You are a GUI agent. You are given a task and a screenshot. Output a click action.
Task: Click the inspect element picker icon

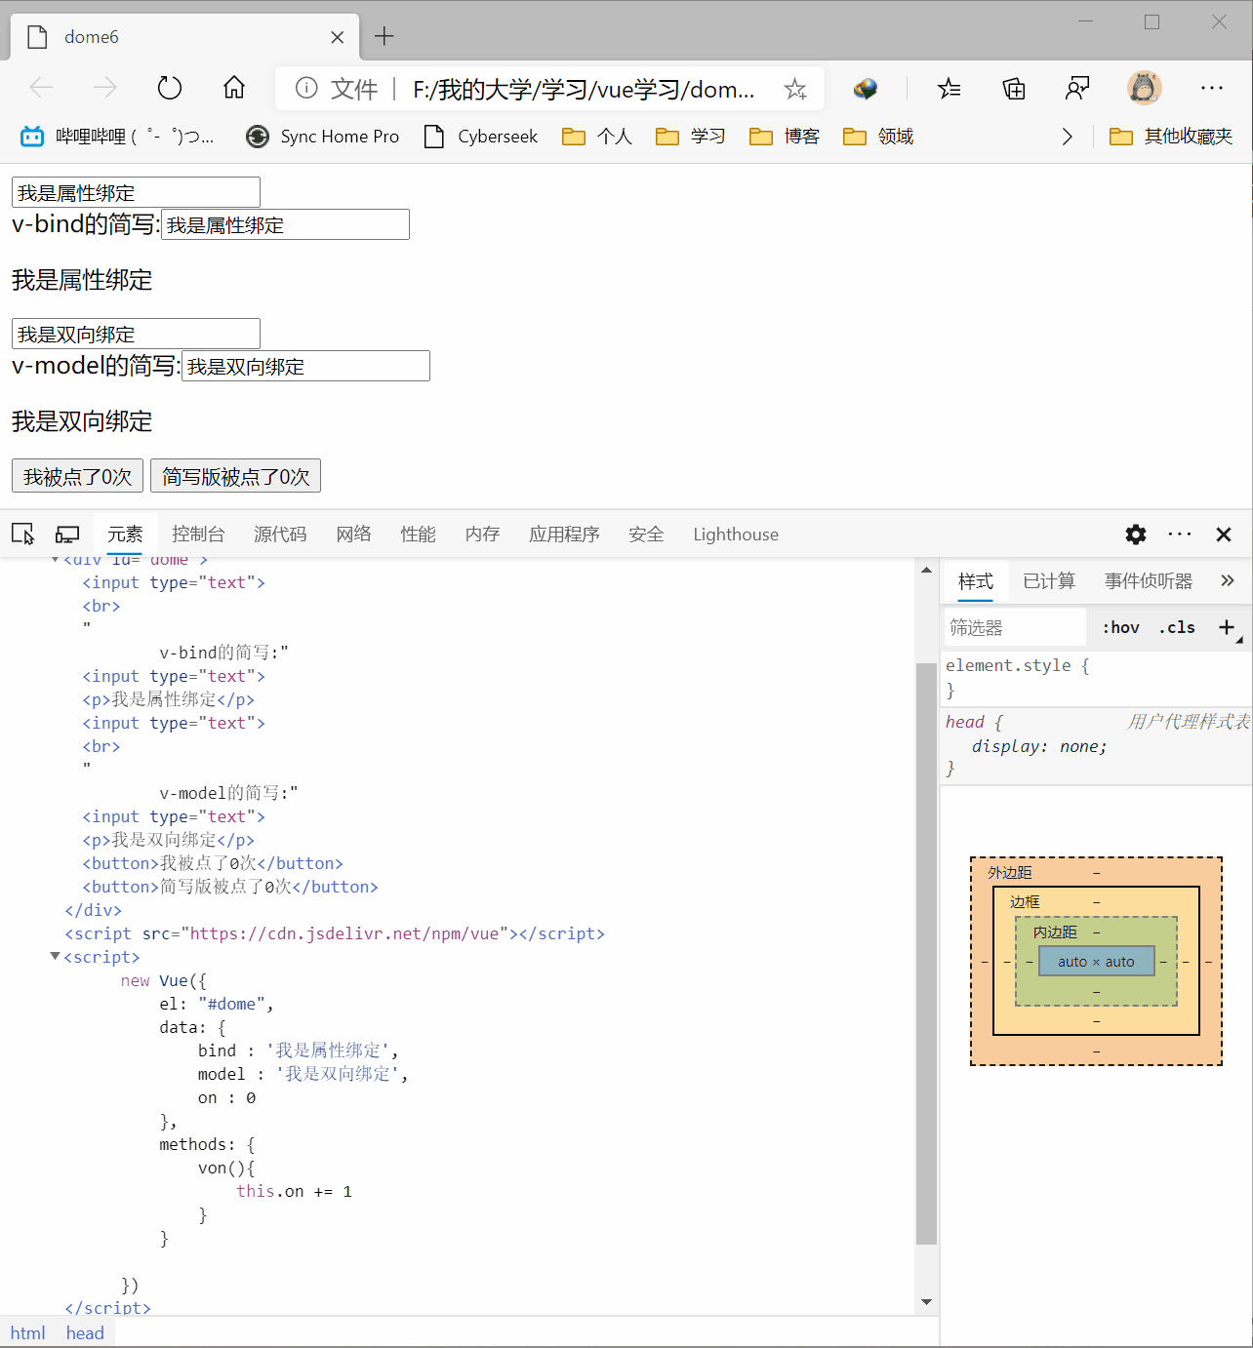(22, 535)
